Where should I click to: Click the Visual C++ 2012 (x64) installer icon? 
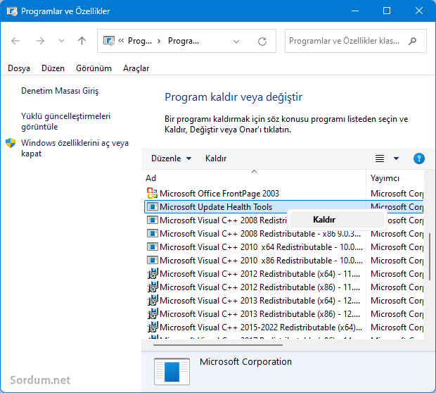coord(153,273)
